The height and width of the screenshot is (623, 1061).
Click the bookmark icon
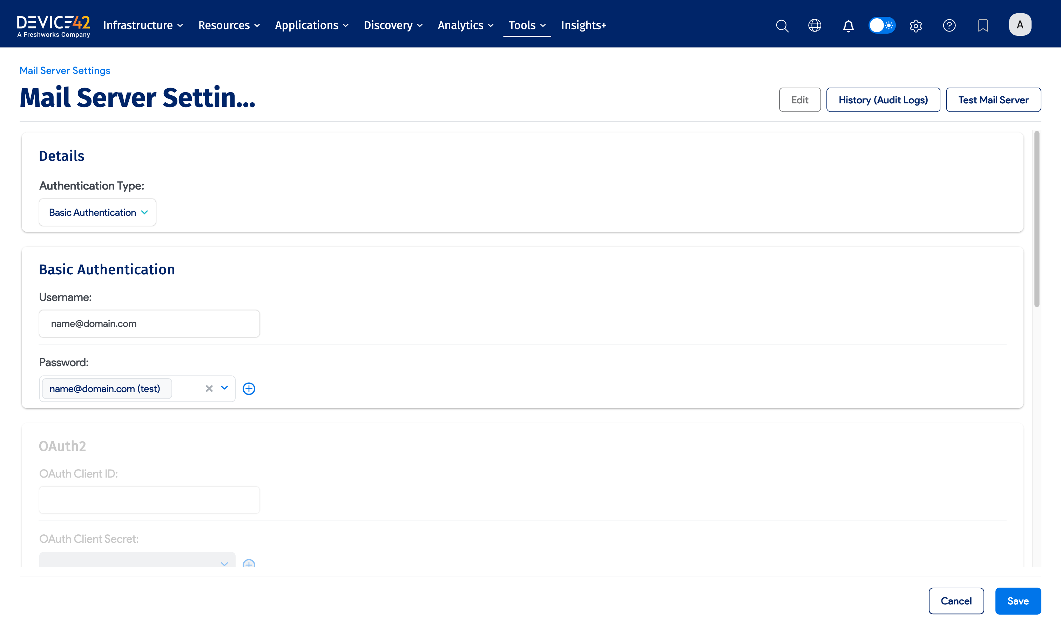983,26
